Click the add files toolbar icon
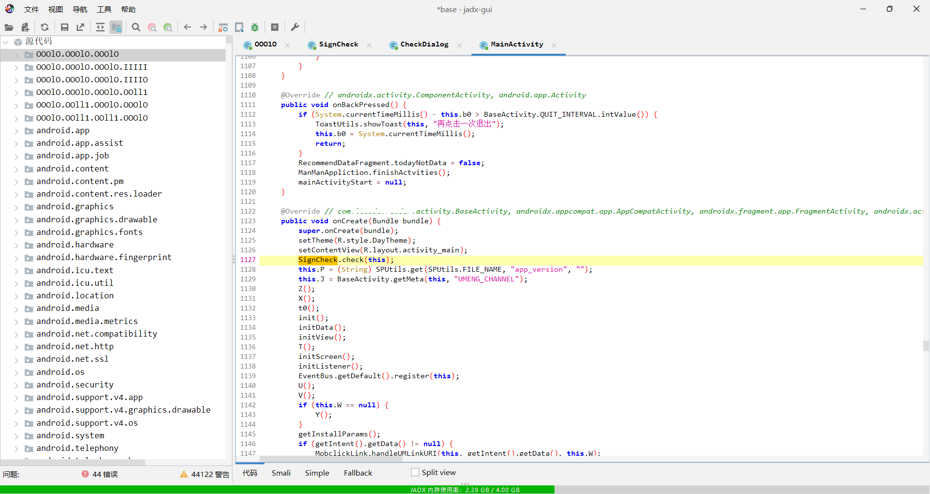930x494 pixels. [25, 28]
